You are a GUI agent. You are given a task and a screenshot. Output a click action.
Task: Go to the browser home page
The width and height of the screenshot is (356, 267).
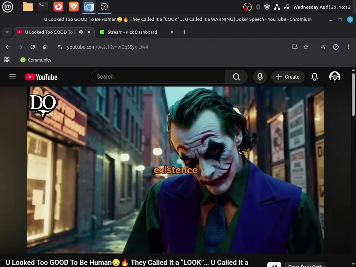point(45,47)
